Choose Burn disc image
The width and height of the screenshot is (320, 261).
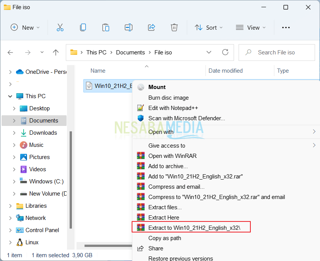tap(226, 98)
